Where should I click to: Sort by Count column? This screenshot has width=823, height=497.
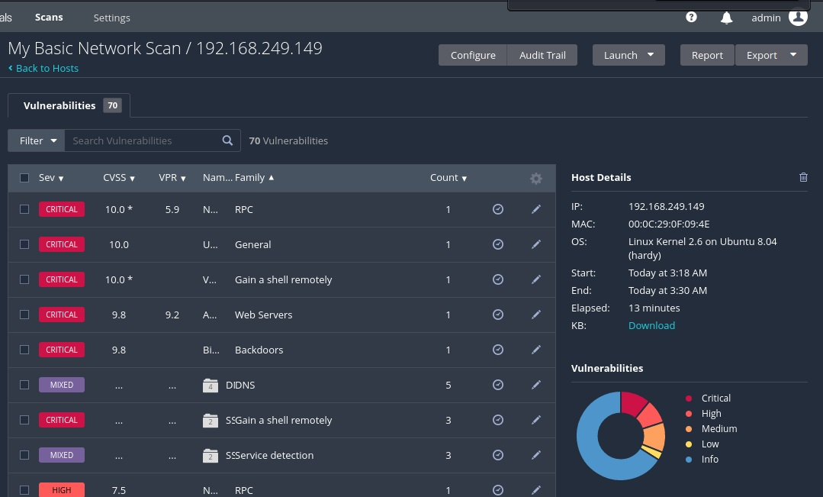coord(448,178)
